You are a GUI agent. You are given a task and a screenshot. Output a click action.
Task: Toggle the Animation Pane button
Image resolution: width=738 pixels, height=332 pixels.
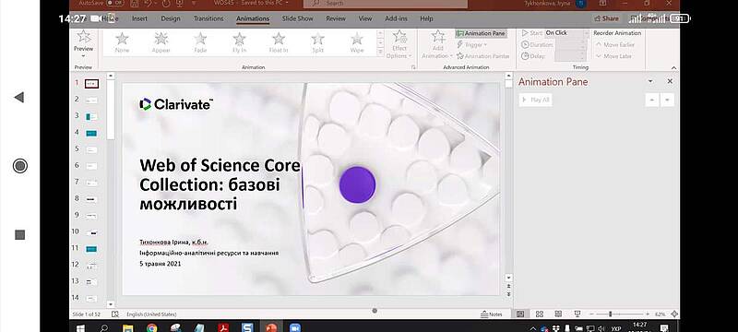coord(481,33)
